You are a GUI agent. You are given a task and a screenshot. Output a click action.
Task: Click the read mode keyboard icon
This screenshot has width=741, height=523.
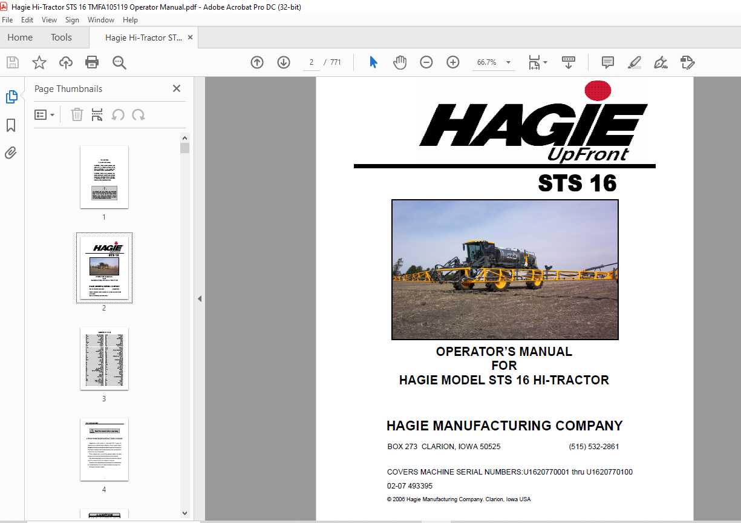coord(569,62)
